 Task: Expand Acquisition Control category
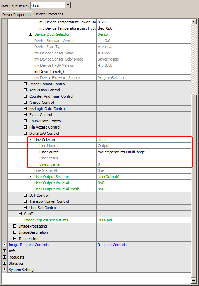(x=25, y=90)
